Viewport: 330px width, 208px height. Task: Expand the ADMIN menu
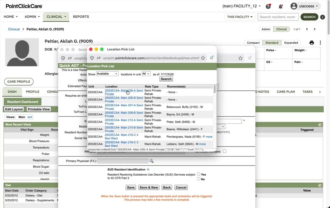(x=32, y=17)
